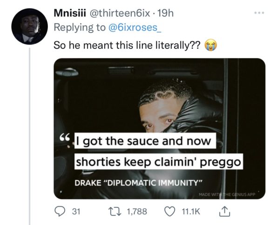Screen dimensions: 277x225
Task: Click the 'Made with the Genius app' watermark
Action: pyautogui.click(x=227, y=194)
